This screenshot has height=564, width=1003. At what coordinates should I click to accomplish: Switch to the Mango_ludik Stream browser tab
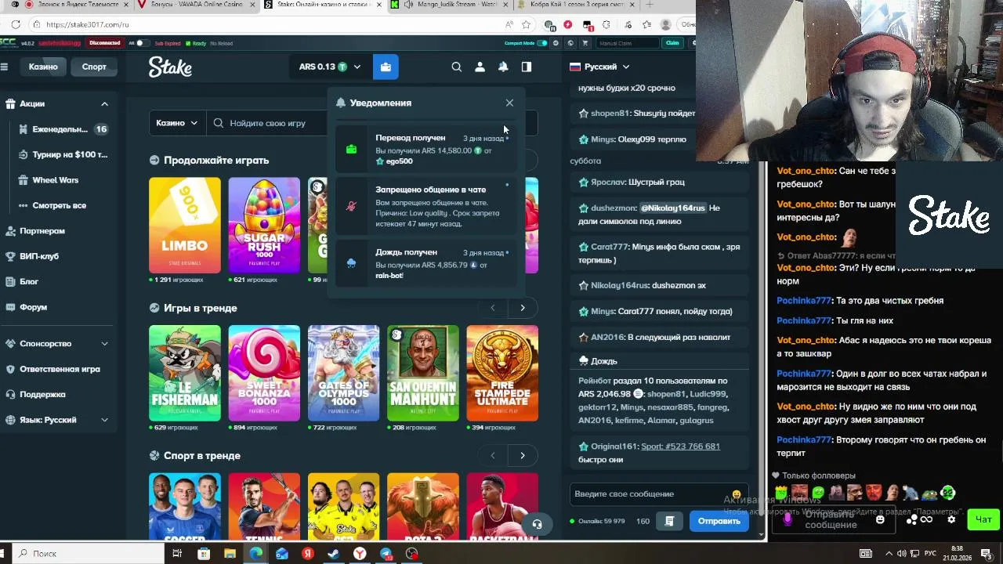point(452,5)
